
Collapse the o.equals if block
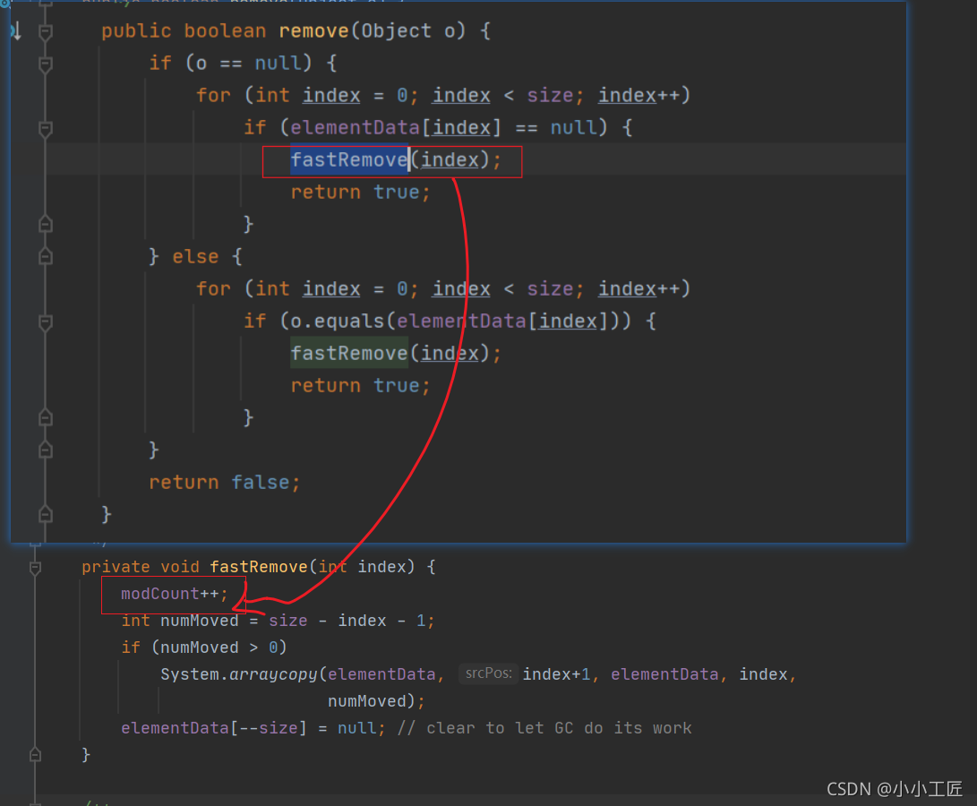pos(45,321)
